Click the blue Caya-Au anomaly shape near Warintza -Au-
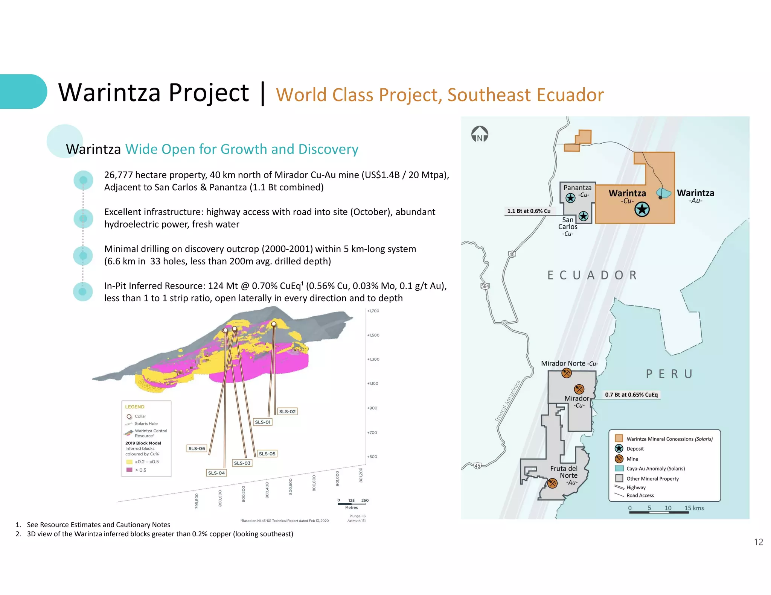771x595 pixels. [x=664, y=193]
